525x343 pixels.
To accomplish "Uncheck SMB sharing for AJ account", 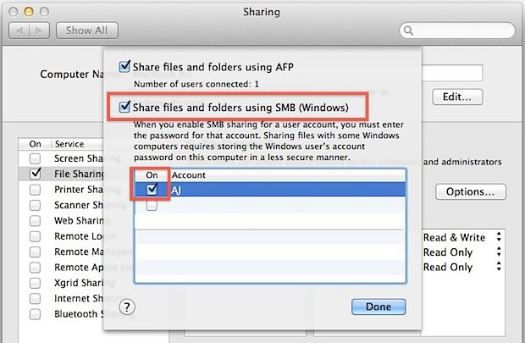I will [x=151, y=191].
